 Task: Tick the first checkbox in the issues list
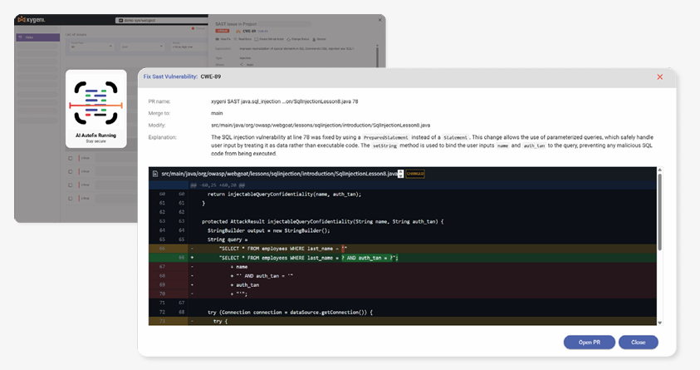[71, 156]
